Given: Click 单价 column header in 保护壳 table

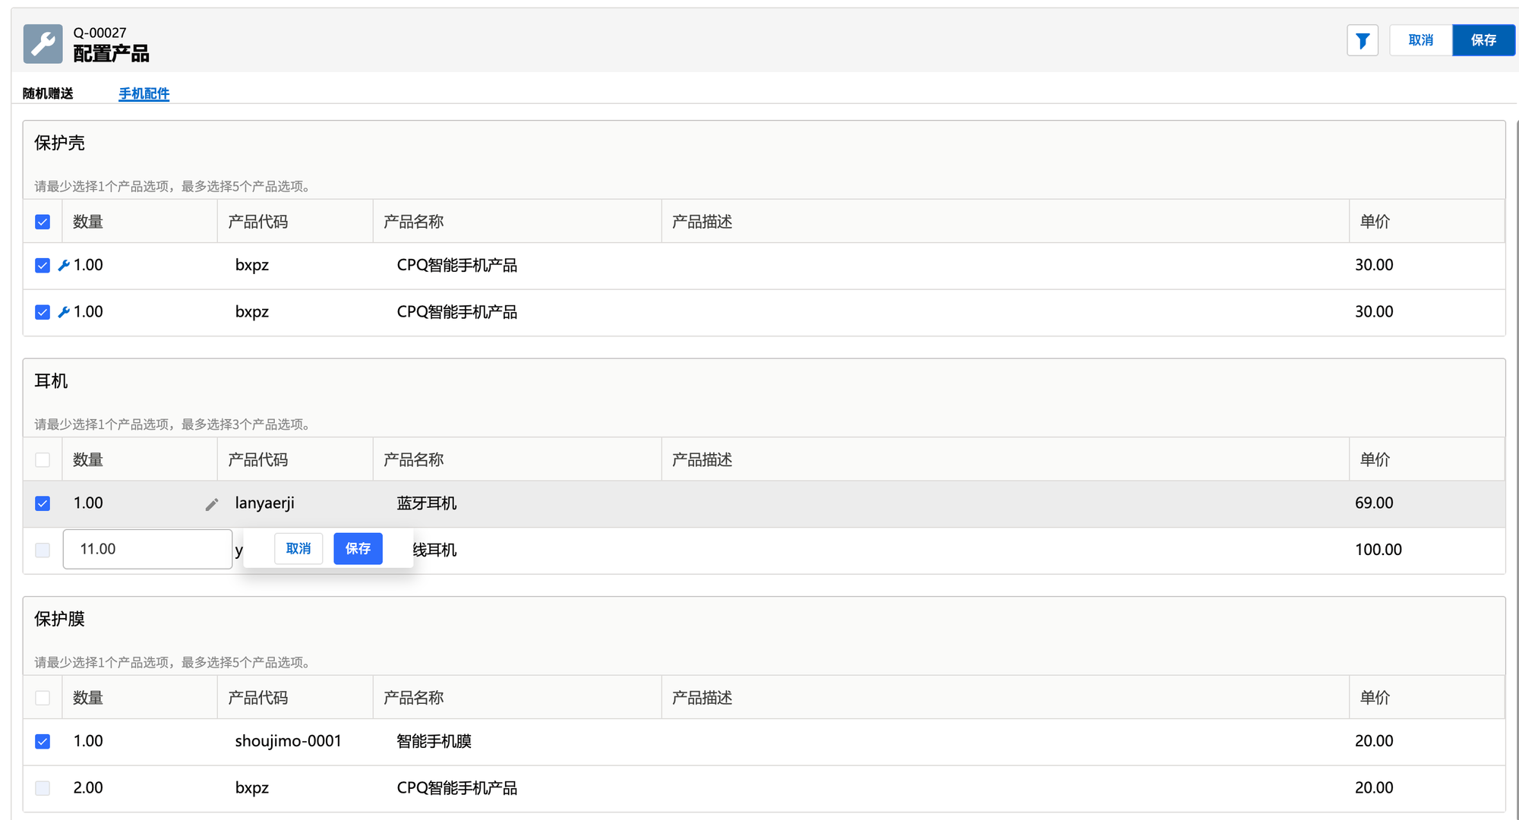Looking at the screenshot, I should click(1375, 222).
